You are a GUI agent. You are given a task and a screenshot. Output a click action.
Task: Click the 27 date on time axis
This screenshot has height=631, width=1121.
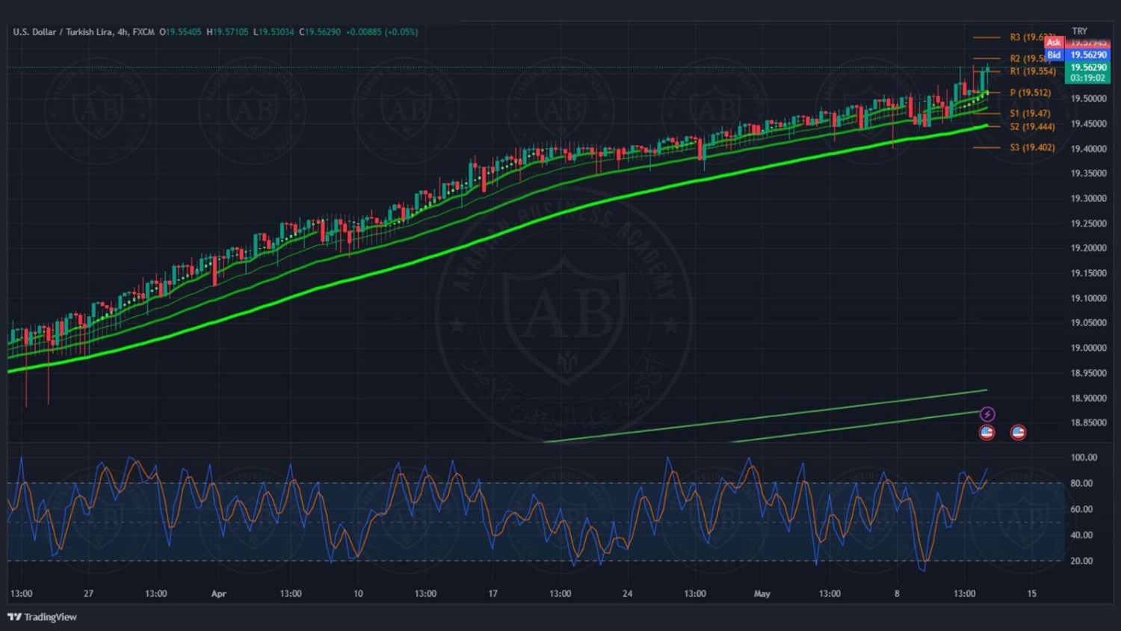click(88, 594)
